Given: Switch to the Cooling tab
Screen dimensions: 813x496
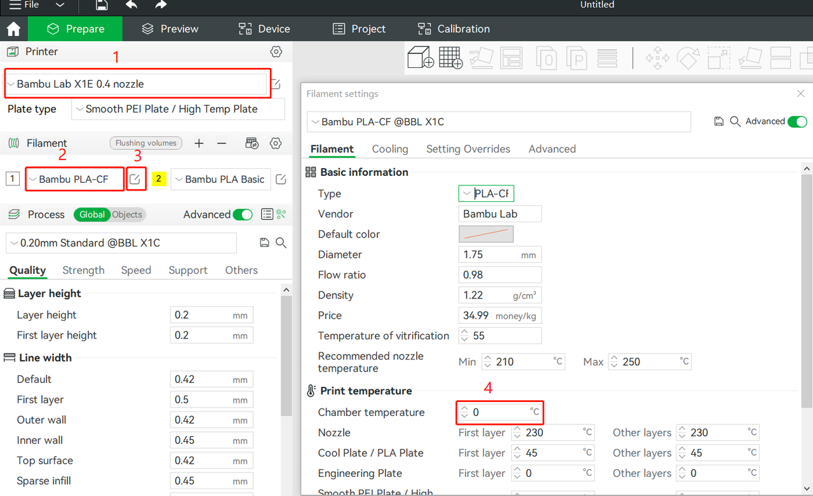Looking at the screenshot, I should pyautogui.click(x=390, y=149).
